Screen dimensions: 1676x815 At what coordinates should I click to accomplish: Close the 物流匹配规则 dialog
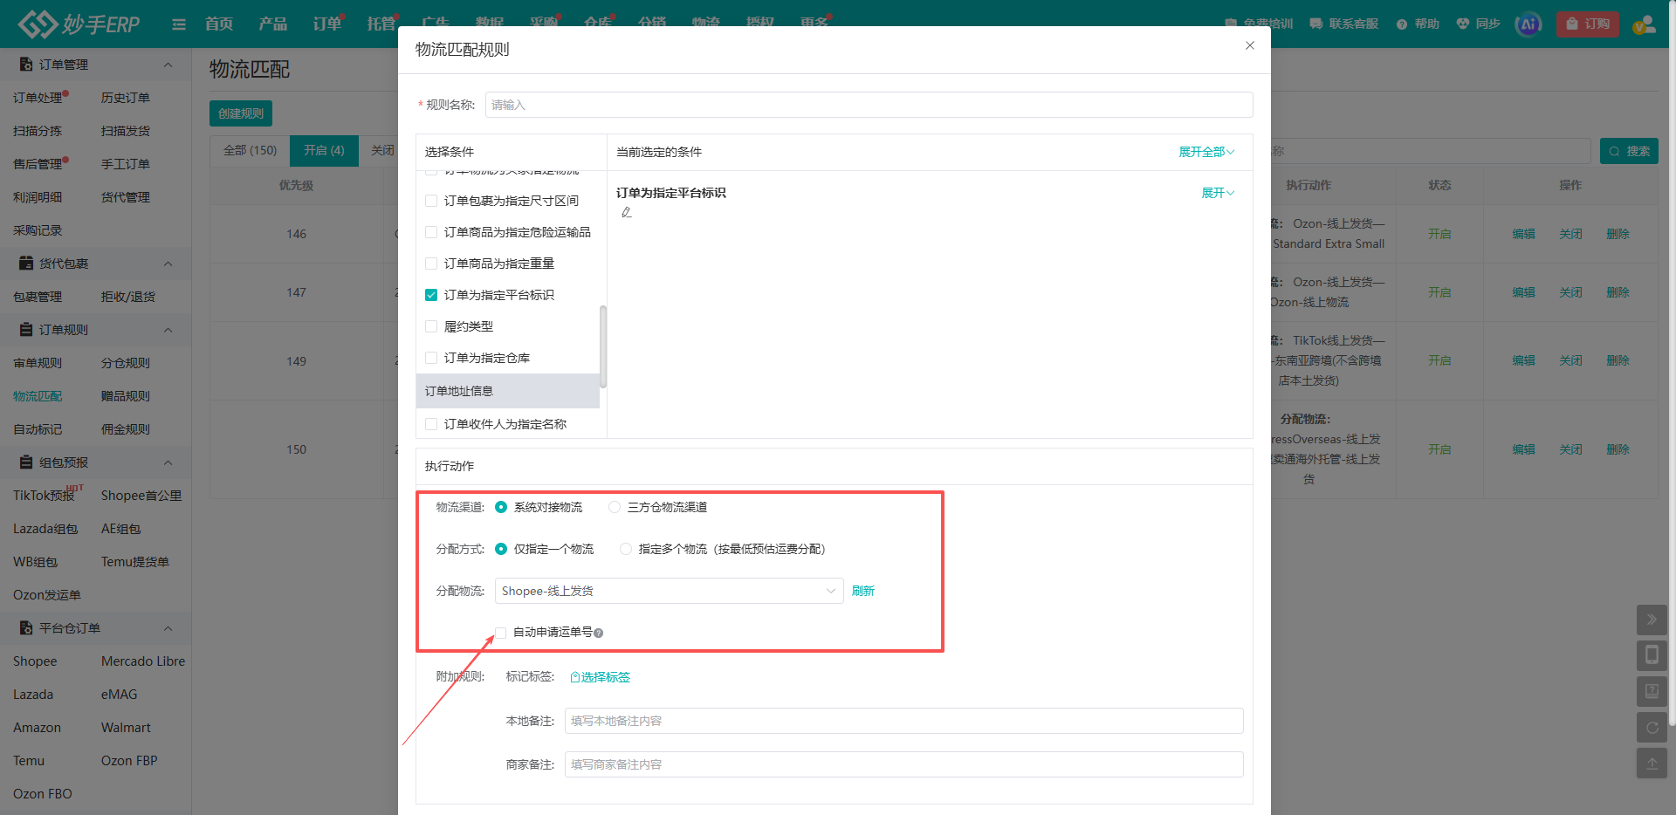[x=1250, y=45]
